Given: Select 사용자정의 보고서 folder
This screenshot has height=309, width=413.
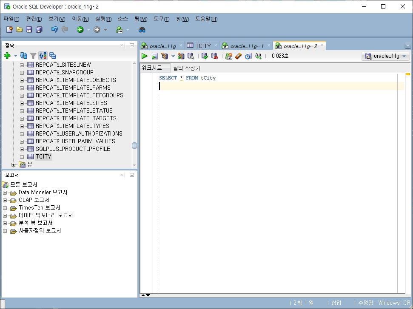Looking at the screenshot, I should [40, 230].
